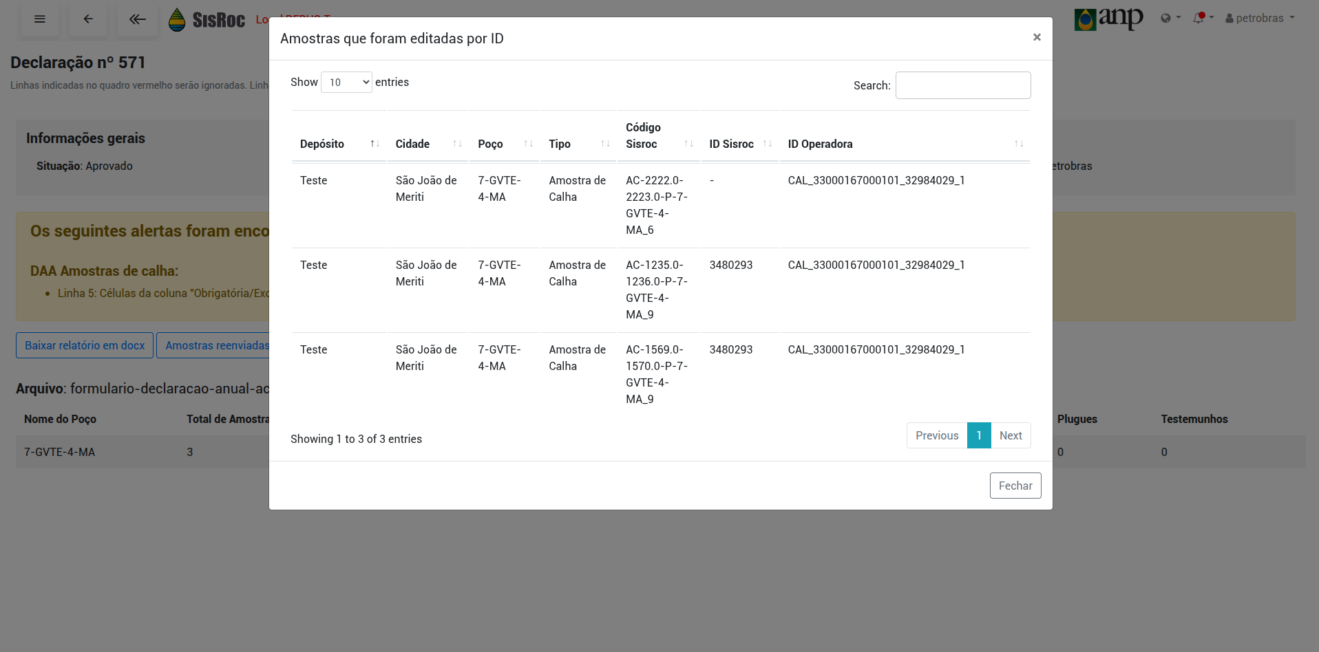
Task: Click the hamburger menu icon
Action: [x=40, y=19]
